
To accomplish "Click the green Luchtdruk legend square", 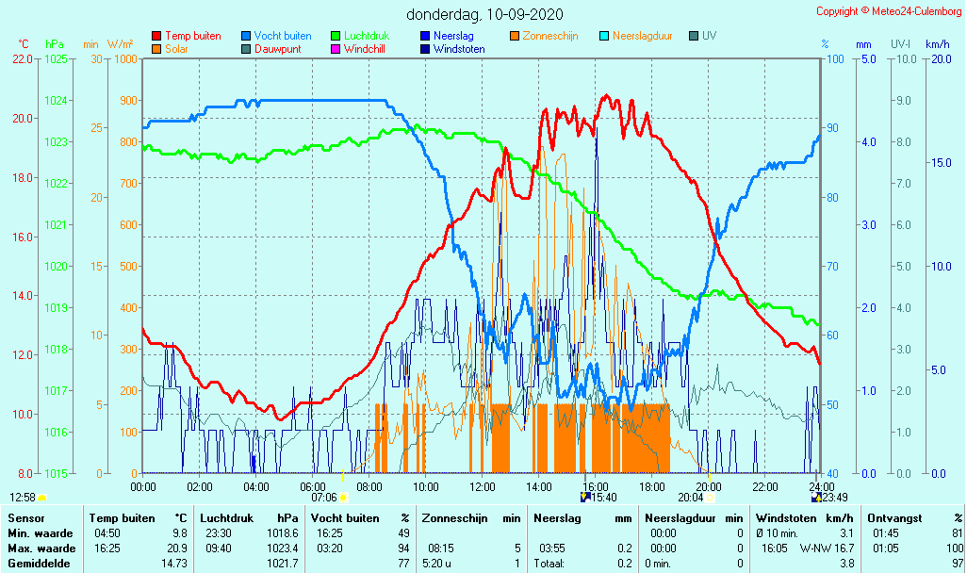I will tap(336, 36).
